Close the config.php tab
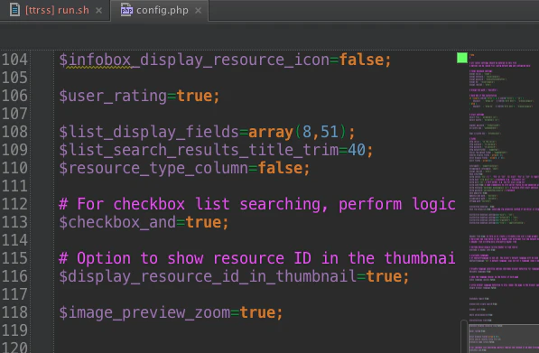The height and width of the screenshot is (353, 539). pos(198,11)
